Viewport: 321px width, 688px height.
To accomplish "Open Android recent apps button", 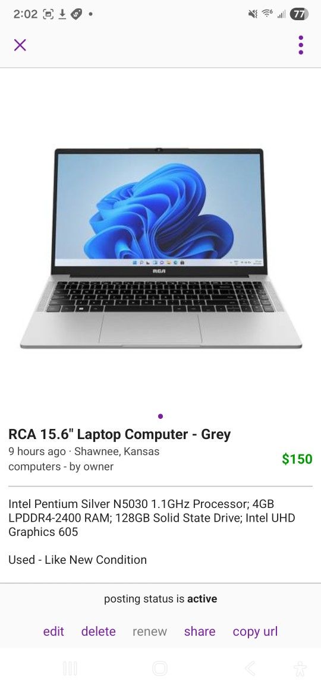I will [x=70, y=668].
